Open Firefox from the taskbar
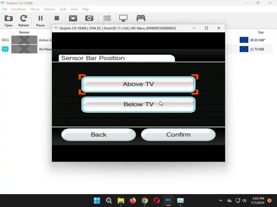The image size is (277, 207). click(133, 201)
